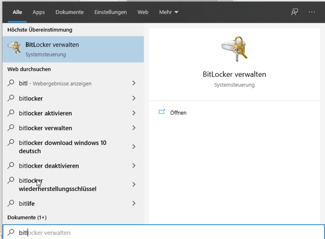Click the large BitLocker icon in preview pane

pos(234,49)
